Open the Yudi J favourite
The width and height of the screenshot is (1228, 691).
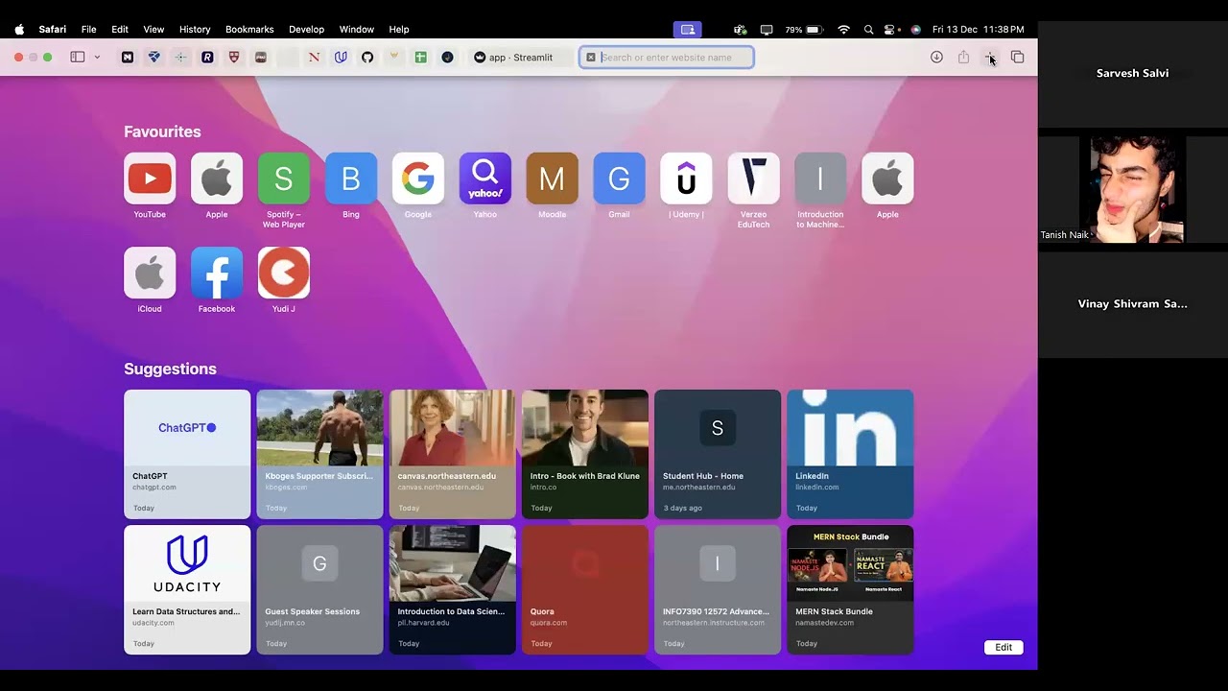click(284, 273)
